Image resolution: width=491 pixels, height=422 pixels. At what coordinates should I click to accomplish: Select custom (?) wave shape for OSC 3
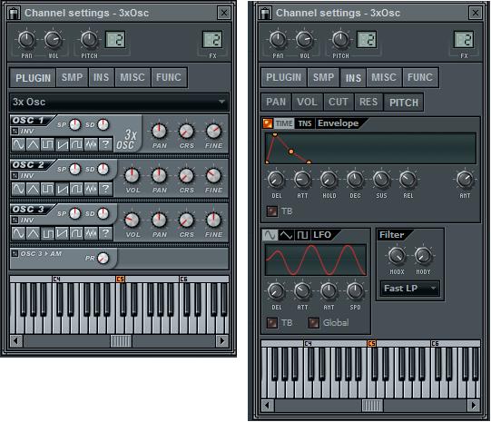tap(105, 233)
